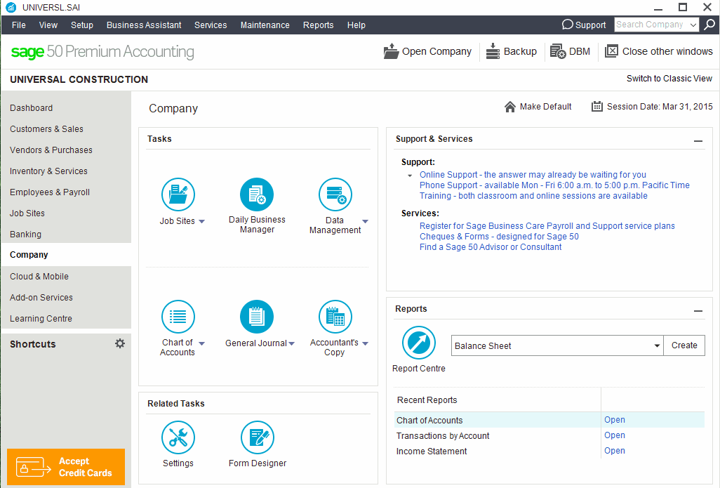
Task: Open the Training sessions link
Action: (x=533, y=196)
